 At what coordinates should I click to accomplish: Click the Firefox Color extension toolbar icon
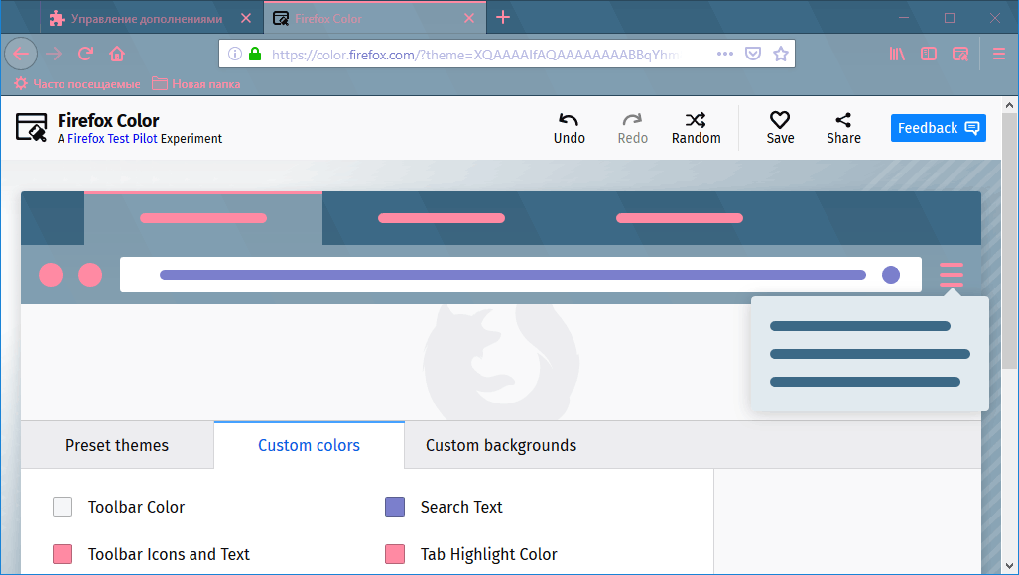click(959, 54)
